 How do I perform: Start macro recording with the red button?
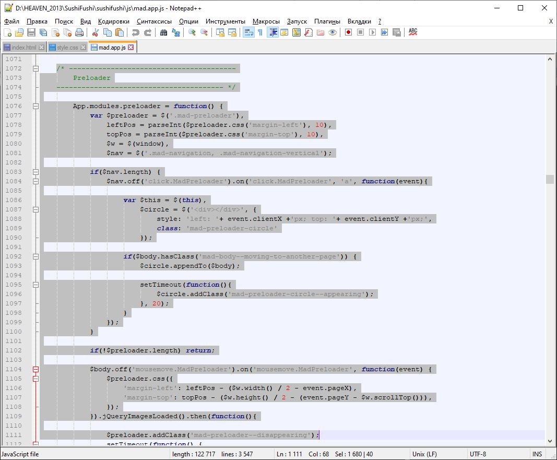point(348,32)
